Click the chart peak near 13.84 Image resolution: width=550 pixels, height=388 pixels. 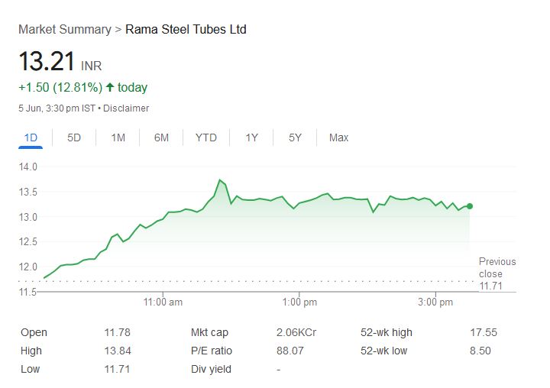tap(220, 180)
